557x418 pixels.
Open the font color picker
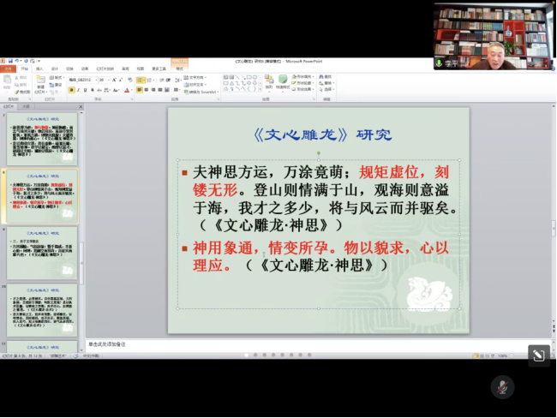click(127, 90)
